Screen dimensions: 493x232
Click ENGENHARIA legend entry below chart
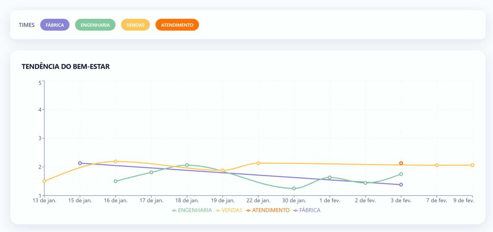(x=192, y=210)
